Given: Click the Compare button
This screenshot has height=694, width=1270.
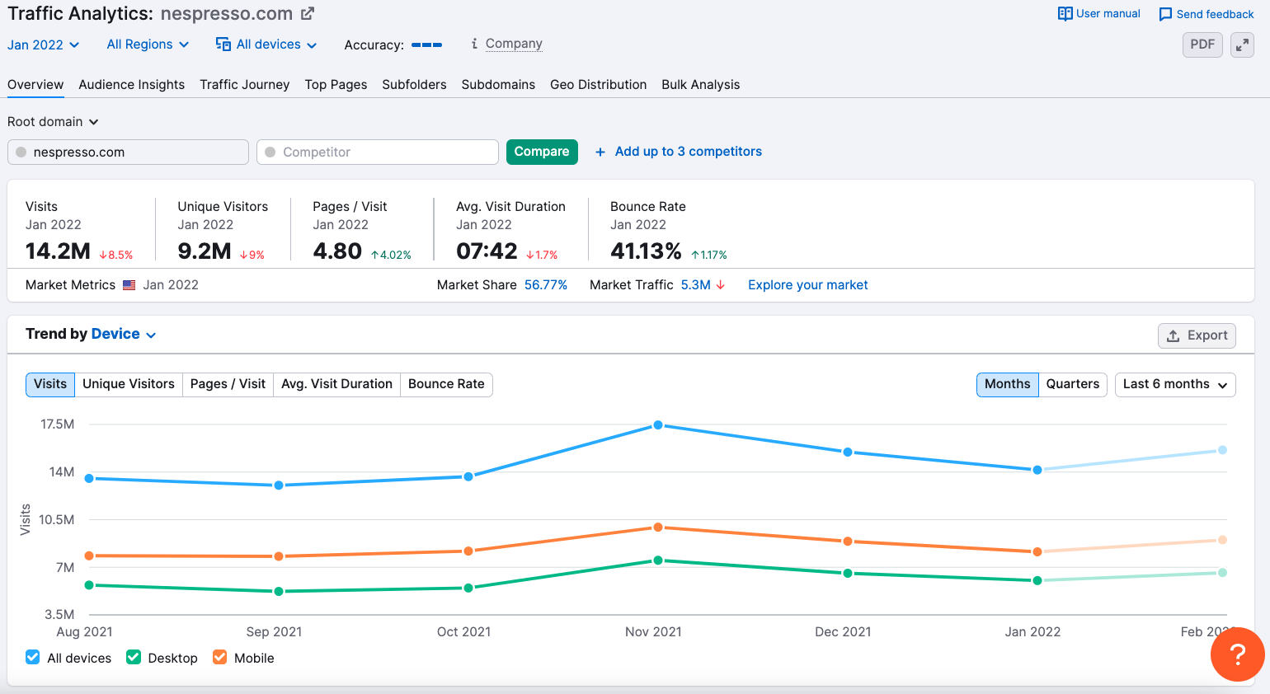Looking at the screenshot, I should click(542, 152).
